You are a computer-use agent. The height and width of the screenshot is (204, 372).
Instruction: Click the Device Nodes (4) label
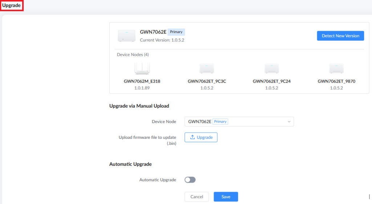pos(133,55)
